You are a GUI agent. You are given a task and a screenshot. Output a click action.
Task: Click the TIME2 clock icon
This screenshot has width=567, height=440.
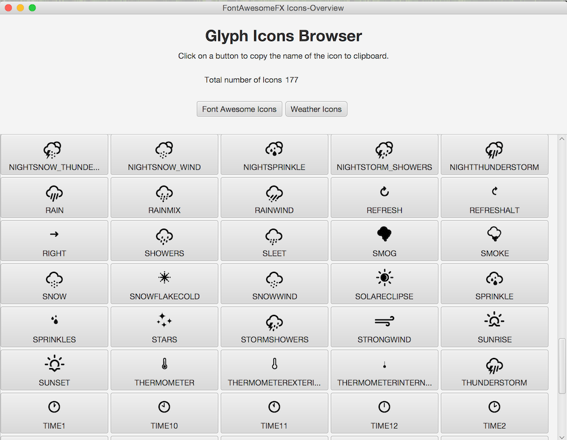click(494, 406)
